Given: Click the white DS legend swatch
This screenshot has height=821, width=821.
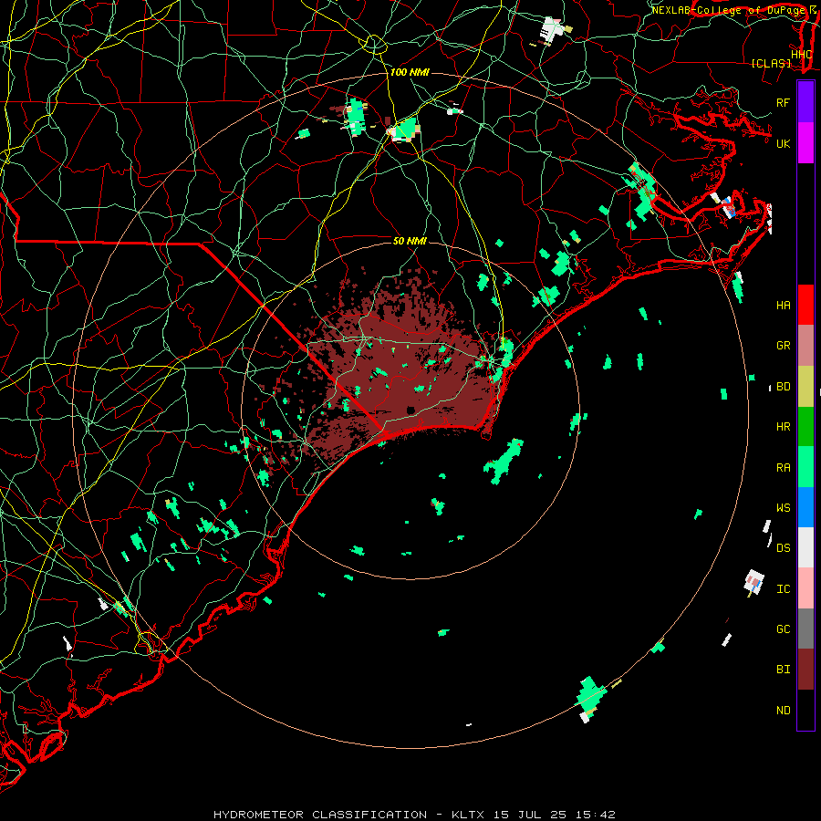Looking at the screenshot, I should click(805, 547).
